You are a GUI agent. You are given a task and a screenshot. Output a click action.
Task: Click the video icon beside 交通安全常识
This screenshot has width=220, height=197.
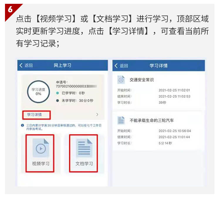point(121,80)
